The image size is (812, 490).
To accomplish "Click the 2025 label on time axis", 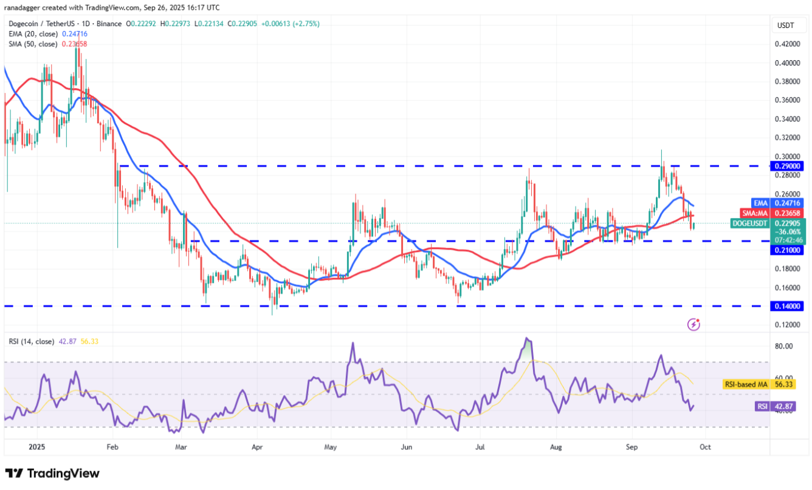I will (36, 446).
